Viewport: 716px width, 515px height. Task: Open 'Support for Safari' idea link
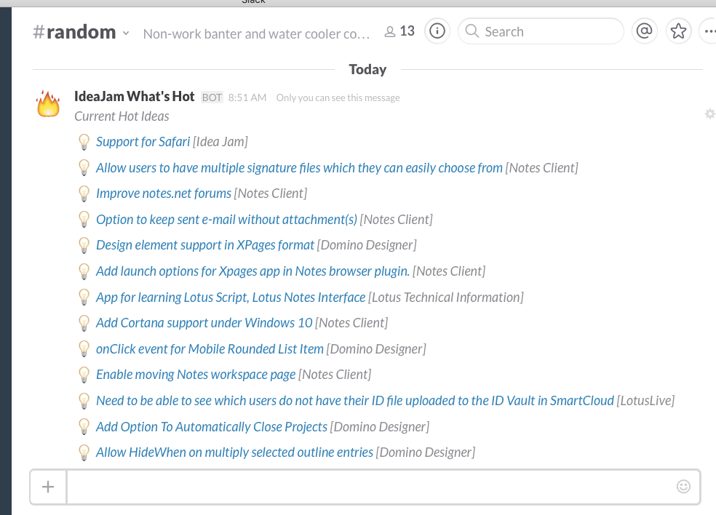tap(143, 142)
